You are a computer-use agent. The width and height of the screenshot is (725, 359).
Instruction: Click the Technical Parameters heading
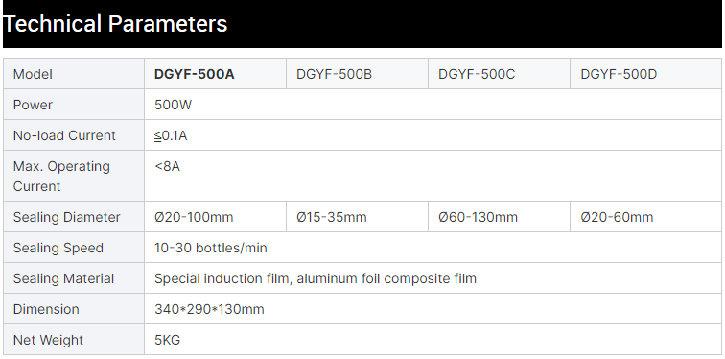[x=115, y=24]
